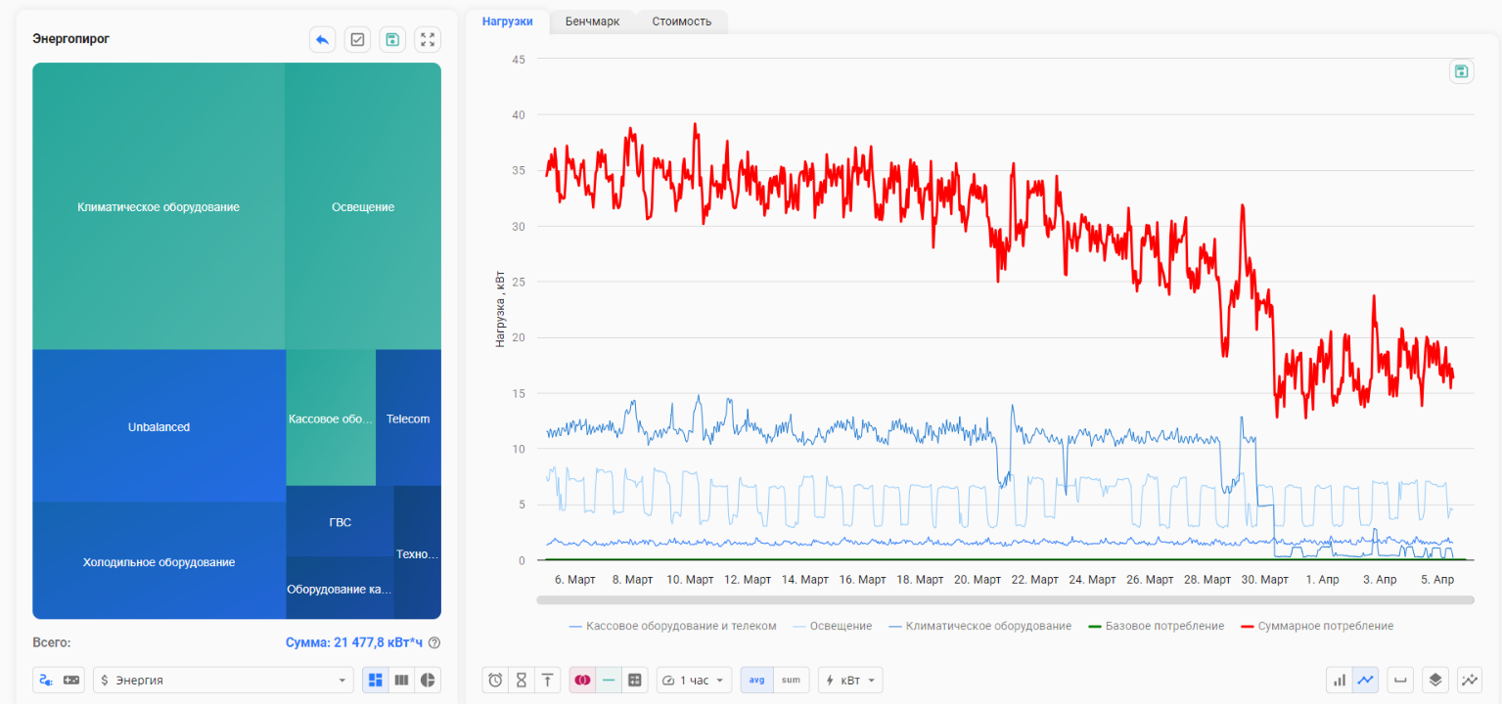Click the 5. Апр date label on axis
Image resolution: width=1502 pixels, height=704 pixels.
click(1437, 580)
